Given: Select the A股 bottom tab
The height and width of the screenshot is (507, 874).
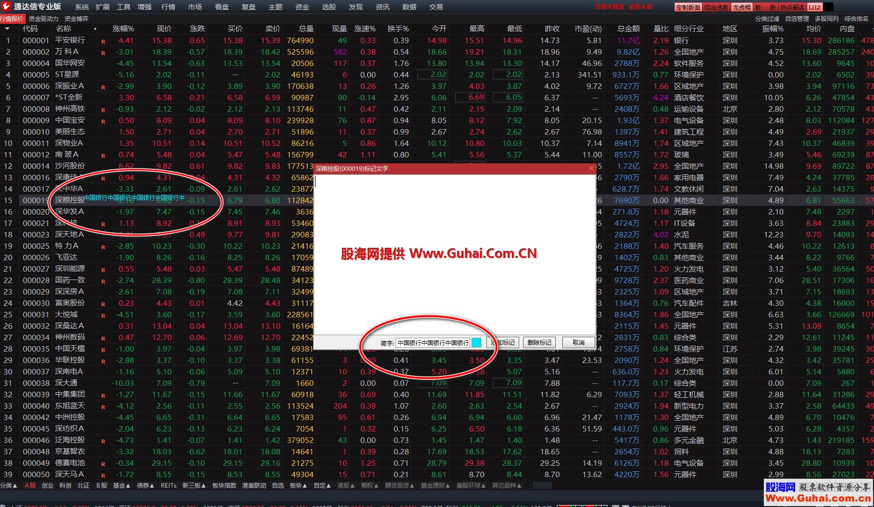Looking at the screenshot, I should tap(30, 485).
